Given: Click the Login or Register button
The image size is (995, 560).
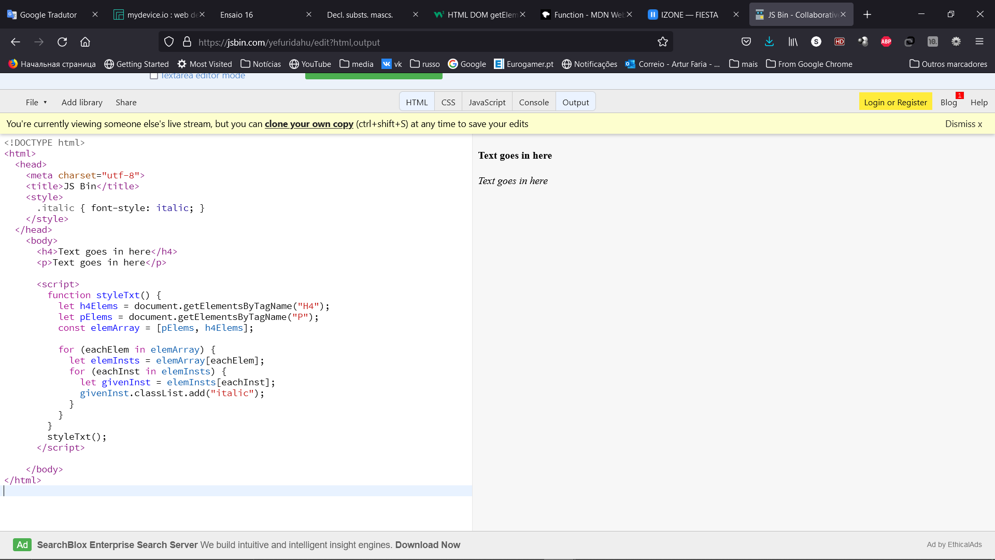Looking at the screenshot, I should pyautogui.click(x=895, y=102).
